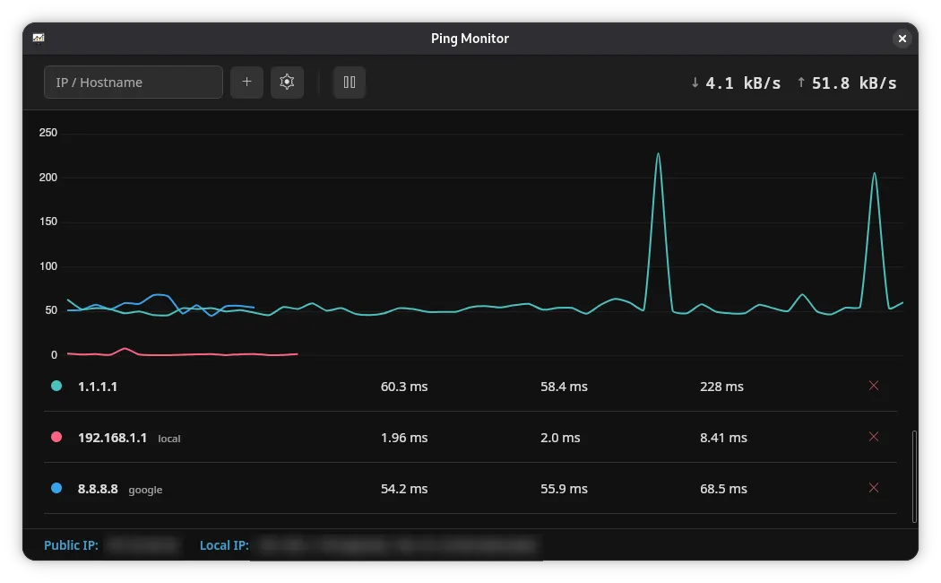Pause monitoring with the pause button
Screen dimensions: 941x583
(350, 83)
